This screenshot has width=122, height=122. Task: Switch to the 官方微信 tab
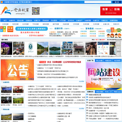[x=117, y=61]
